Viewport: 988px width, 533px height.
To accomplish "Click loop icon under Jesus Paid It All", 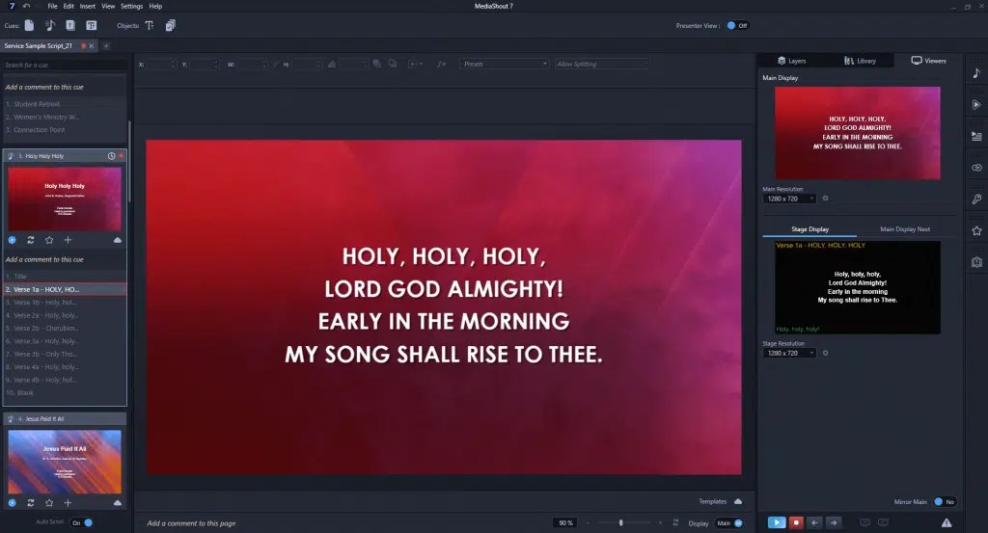I will (30, 503).
